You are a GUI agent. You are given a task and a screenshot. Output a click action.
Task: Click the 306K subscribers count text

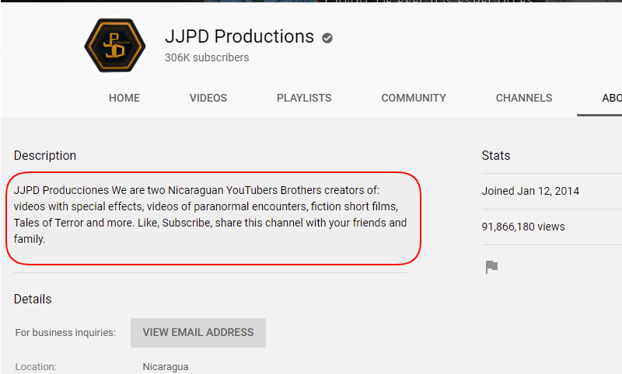(207, 57)
